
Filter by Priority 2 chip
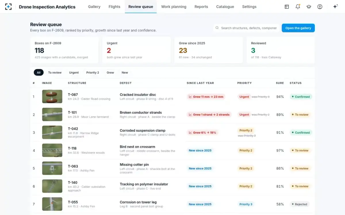[93, 73]
